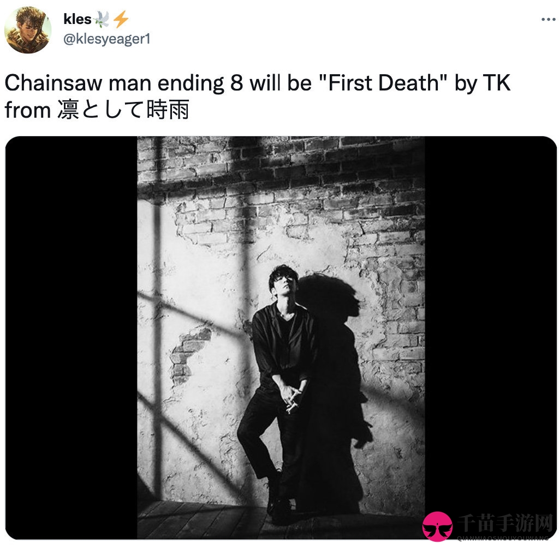The height and width of the screenshot is (545, 559).
Task: Open the three-dot more options menu
Action: point(548,19)
